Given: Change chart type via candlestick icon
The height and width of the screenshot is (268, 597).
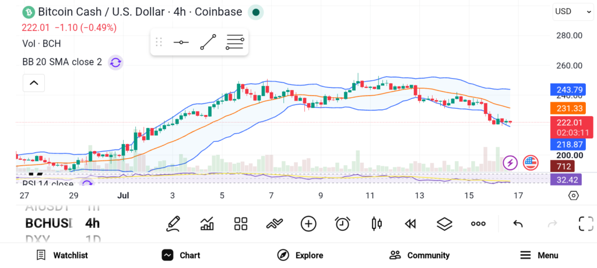Looking at the screenshot, I should pyautogui.click(x=377, y=224).
